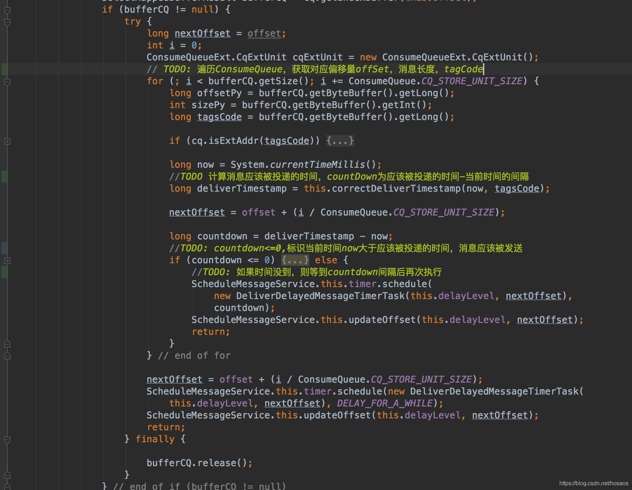Screen dimensions: 632x490
Task: Click green change marker beside deliver-time TODO comment
Action: pos(4,177)
